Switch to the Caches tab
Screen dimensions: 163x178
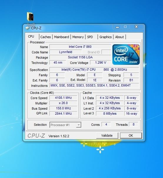pos(45,37)
